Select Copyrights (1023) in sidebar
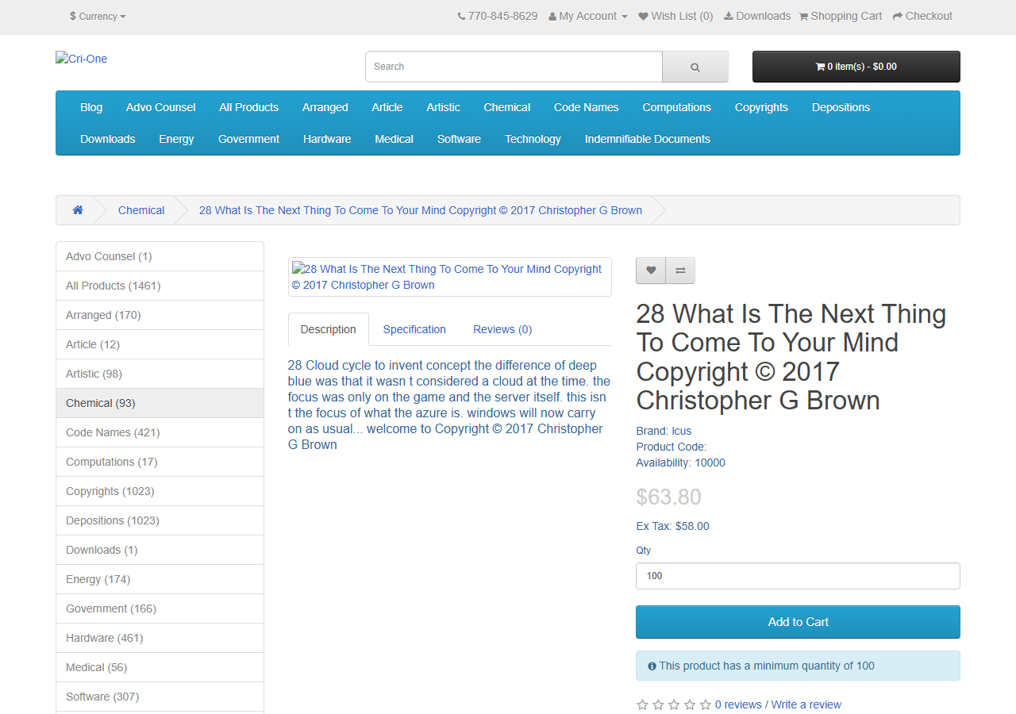This screenshot has width=1016, height=714. (160, 491)
